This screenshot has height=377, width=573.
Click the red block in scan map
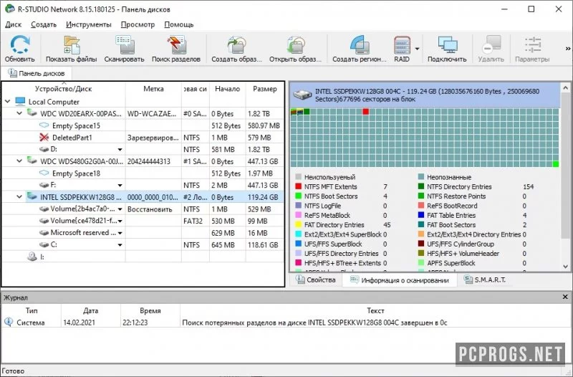pyautogui.click(x=366, y=112)
